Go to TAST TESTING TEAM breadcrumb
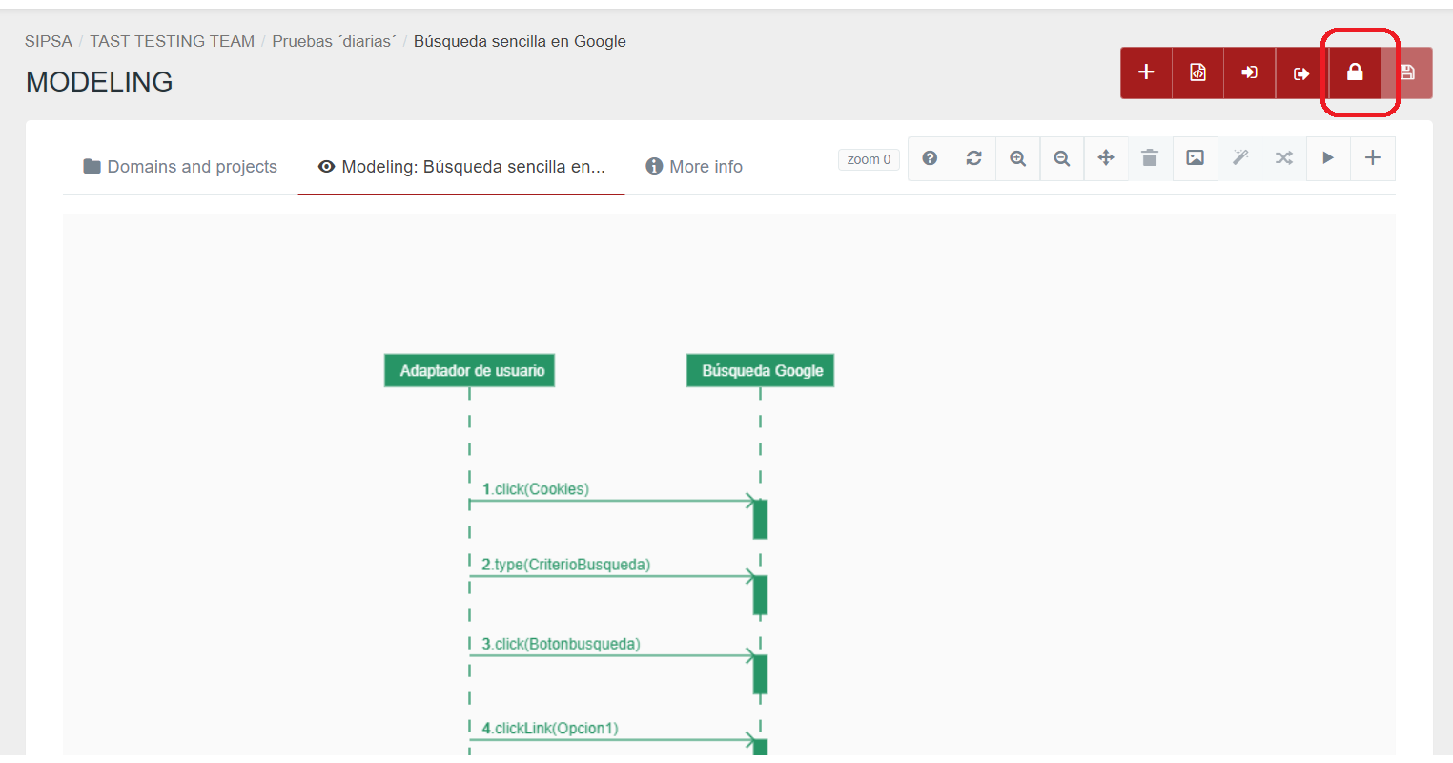Viewport: 1453px width, 763px height. coord(172,41)
